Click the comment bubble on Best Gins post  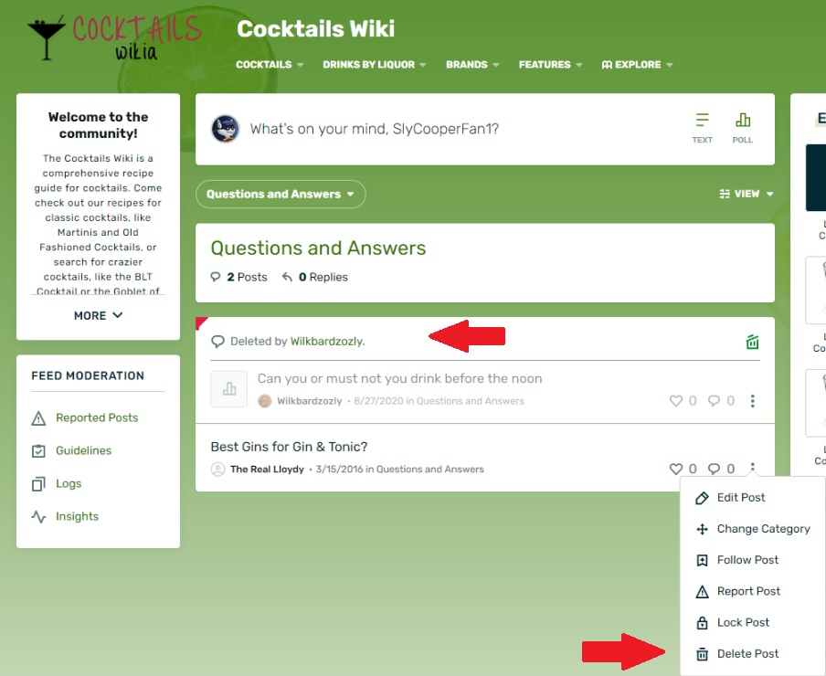coord(714,469)
